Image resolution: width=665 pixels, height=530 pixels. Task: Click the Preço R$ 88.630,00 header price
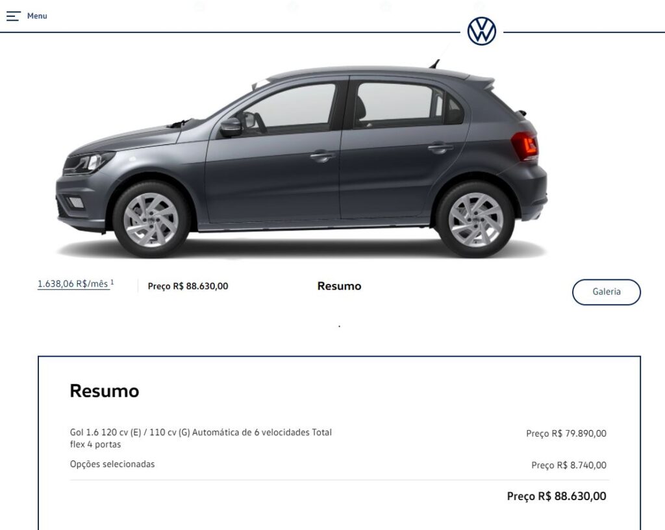pos(188,286)
